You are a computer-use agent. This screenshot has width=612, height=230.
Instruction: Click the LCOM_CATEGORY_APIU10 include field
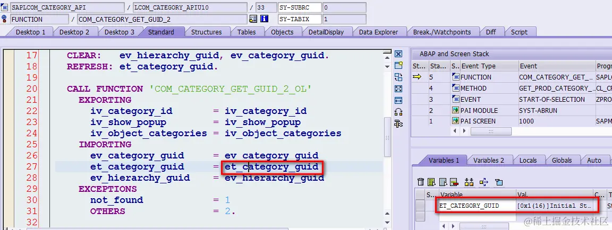tap(190, 7)
